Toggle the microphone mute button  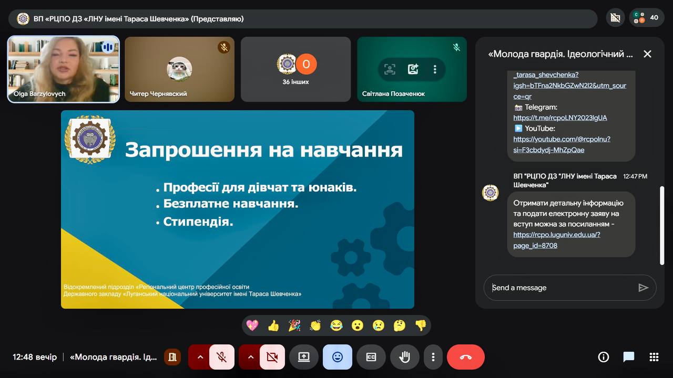[x=222, y=357]
